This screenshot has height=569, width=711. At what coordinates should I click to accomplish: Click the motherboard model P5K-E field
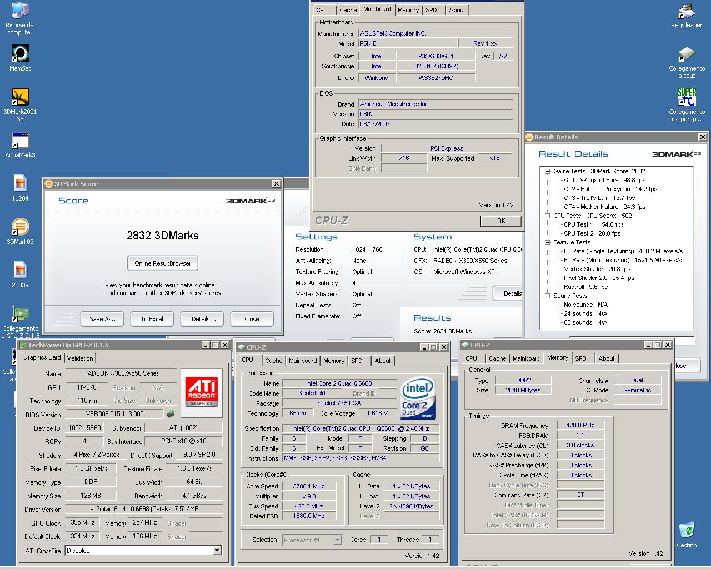coord(407,43)
